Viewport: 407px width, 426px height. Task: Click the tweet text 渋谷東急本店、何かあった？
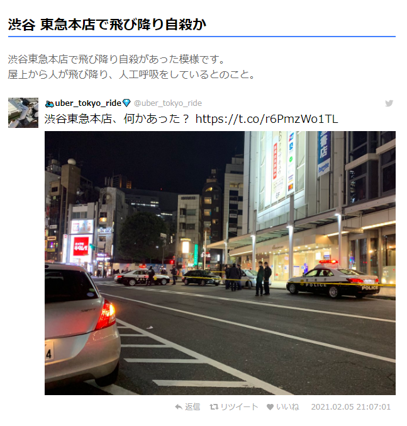pos(117,118)
